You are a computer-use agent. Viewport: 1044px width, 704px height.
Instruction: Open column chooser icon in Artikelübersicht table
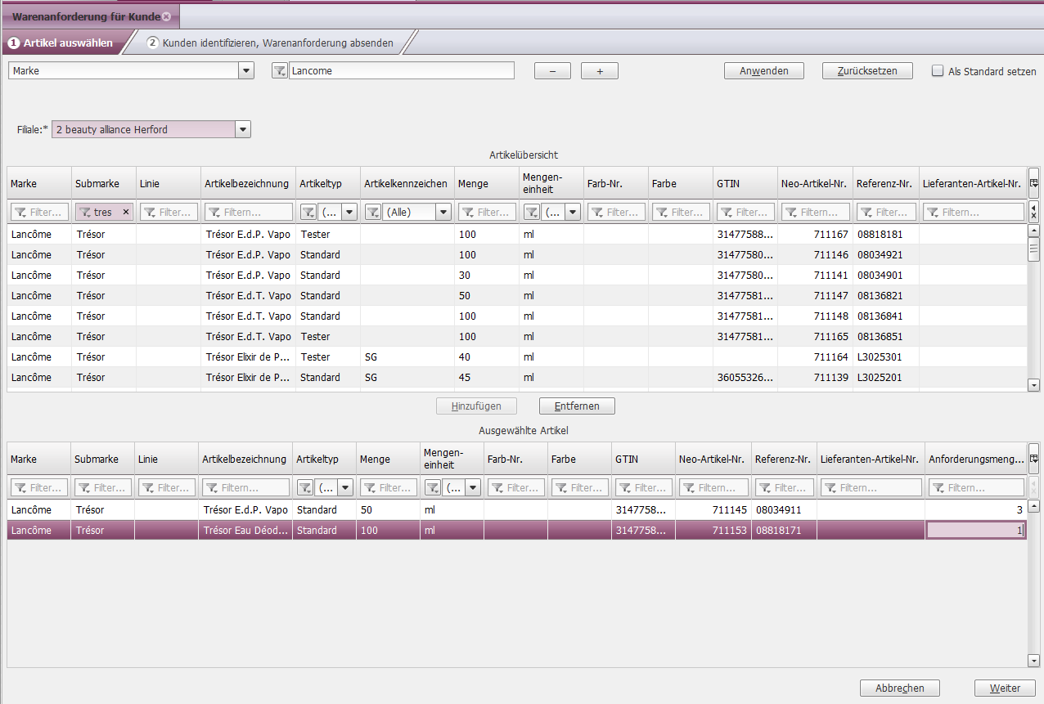pos(1034,183)
